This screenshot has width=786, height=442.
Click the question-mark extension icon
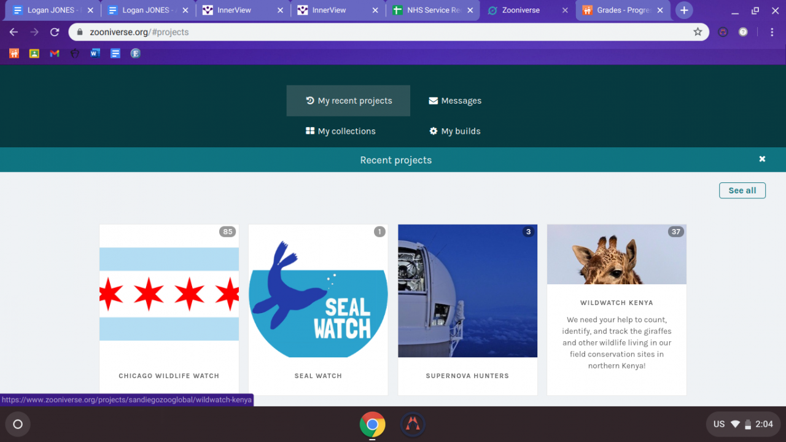pyautogui.click(x=743, y=32)
